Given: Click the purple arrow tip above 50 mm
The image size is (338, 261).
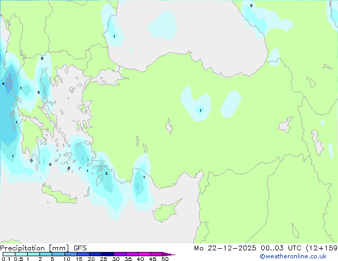Looking at the screenshot, I should click(169, 254).
